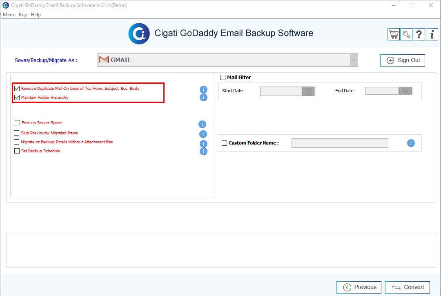441x296 pixels.
Task: Show info for Set Backup Schedule
Action: pyautogui.click(x=203, y=151)
